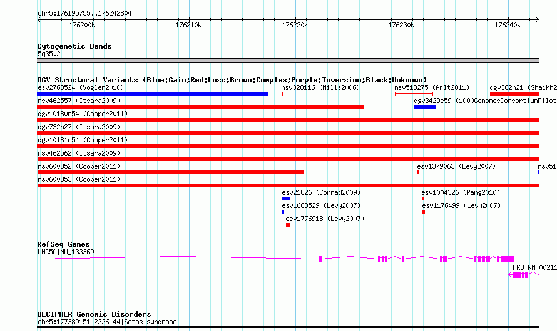Click the 176220k ruler label
Viewport: 557px width, 331px height.
pyautogui.click(x=295, y=25)
